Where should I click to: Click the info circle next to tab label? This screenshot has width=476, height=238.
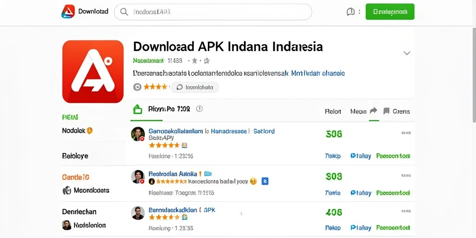pos(199,109)
